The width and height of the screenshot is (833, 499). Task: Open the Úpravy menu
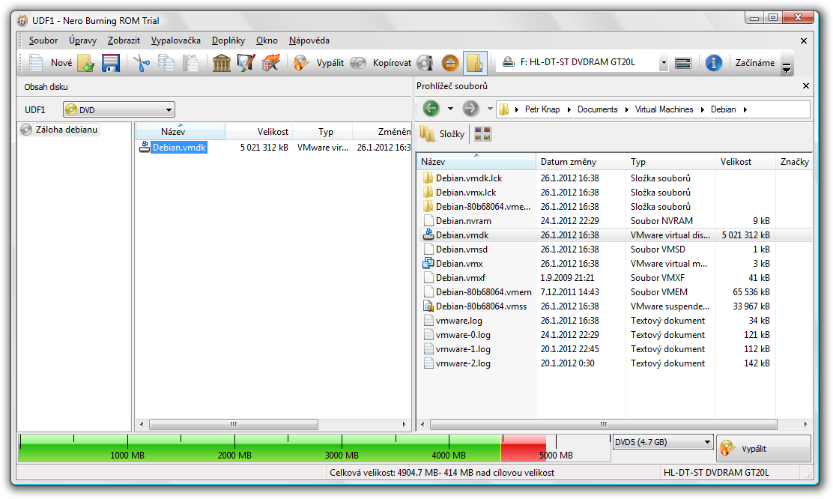point(83,40)
